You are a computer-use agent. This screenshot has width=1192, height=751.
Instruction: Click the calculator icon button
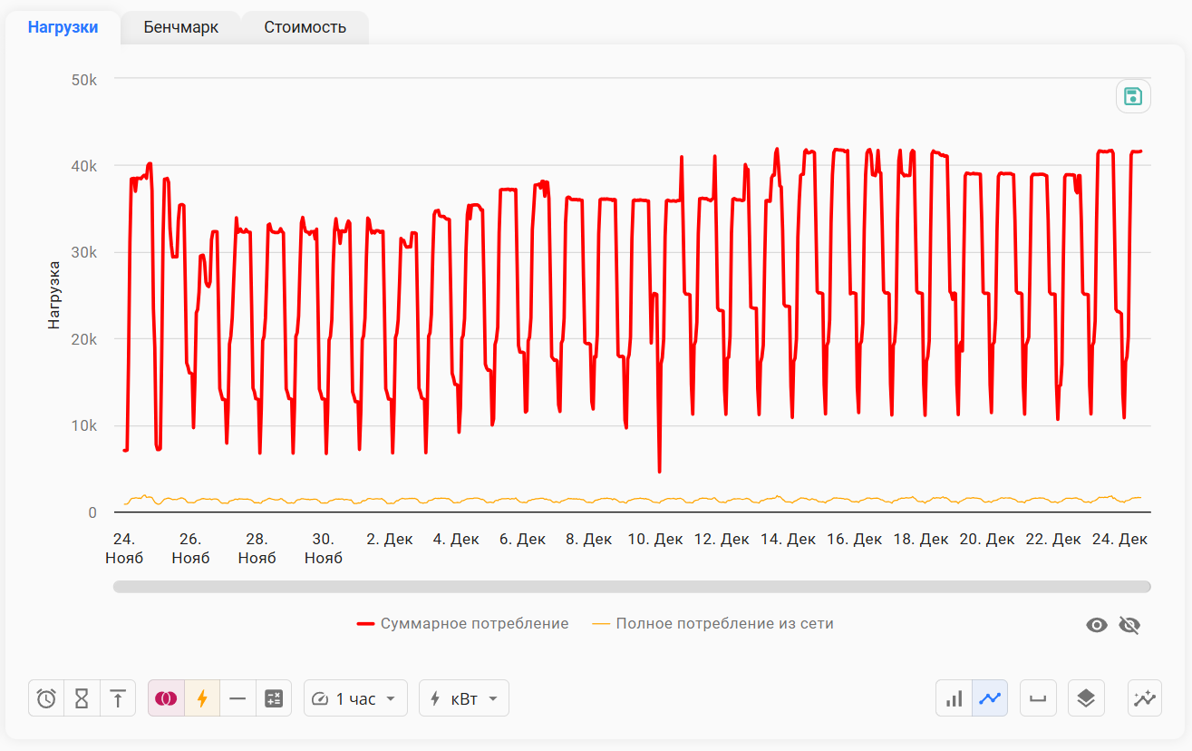[x=274, y=698]
